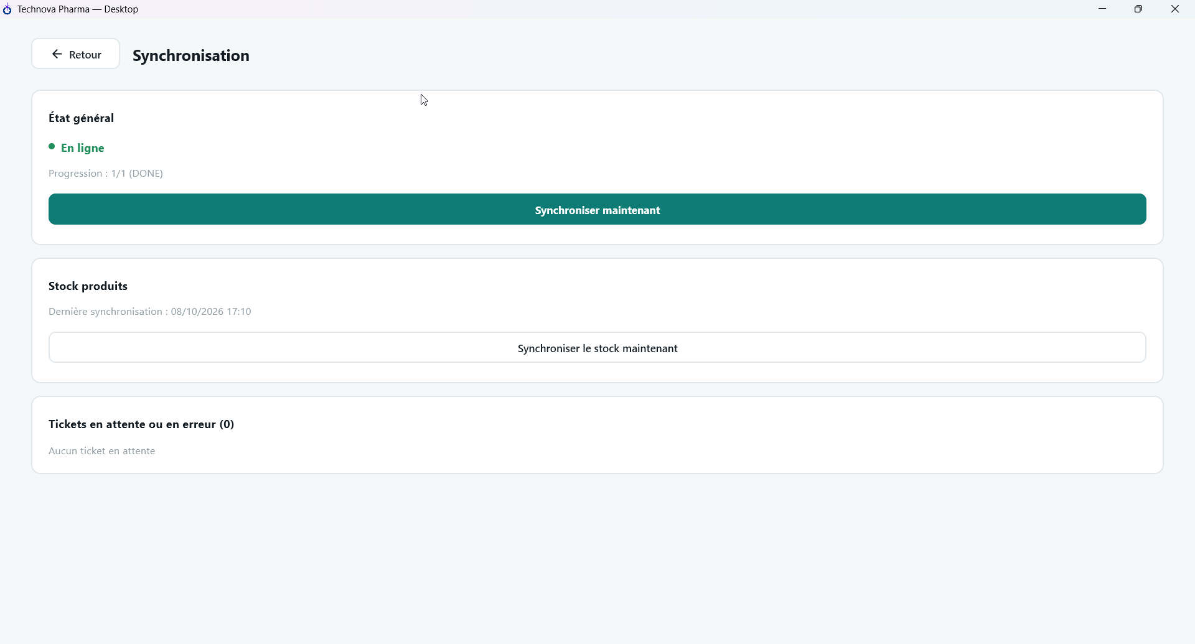The height and width of the screenshot is (644, 1195).
Task: Click Synchroniser le stock maintenant
Action: [x=597, y=348]
